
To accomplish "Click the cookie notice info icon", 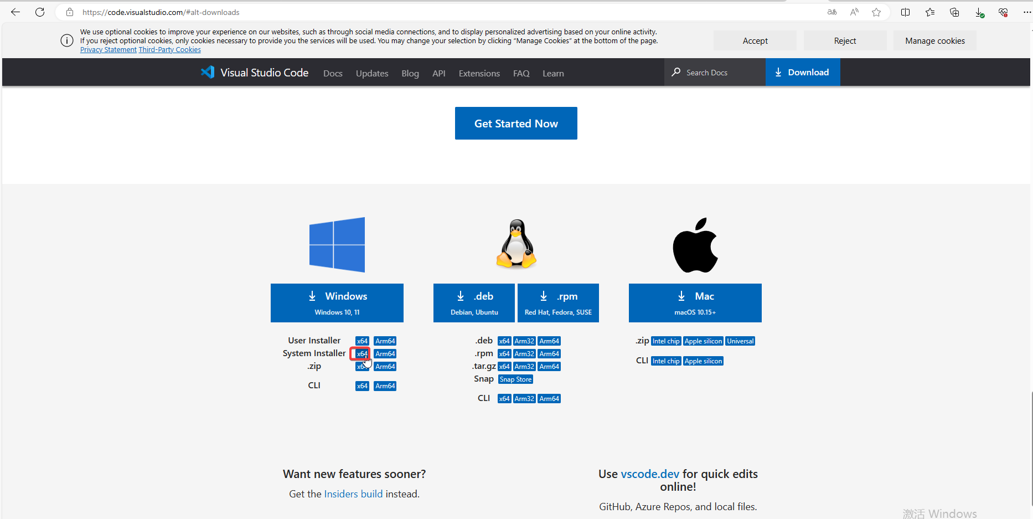I will [x=67, y=40].
